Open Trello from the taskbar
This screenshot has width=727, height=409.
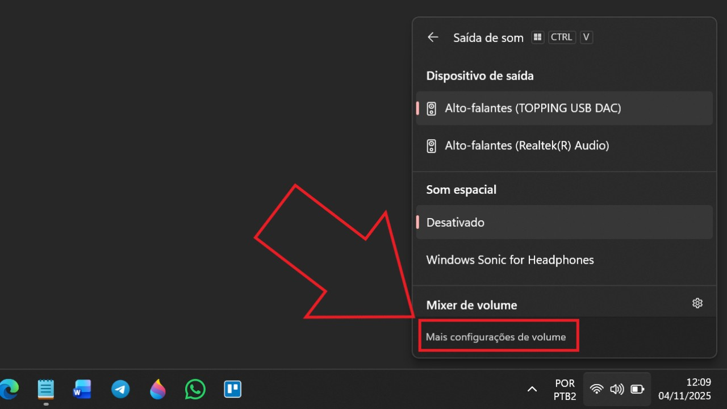[x=233, y=389]
